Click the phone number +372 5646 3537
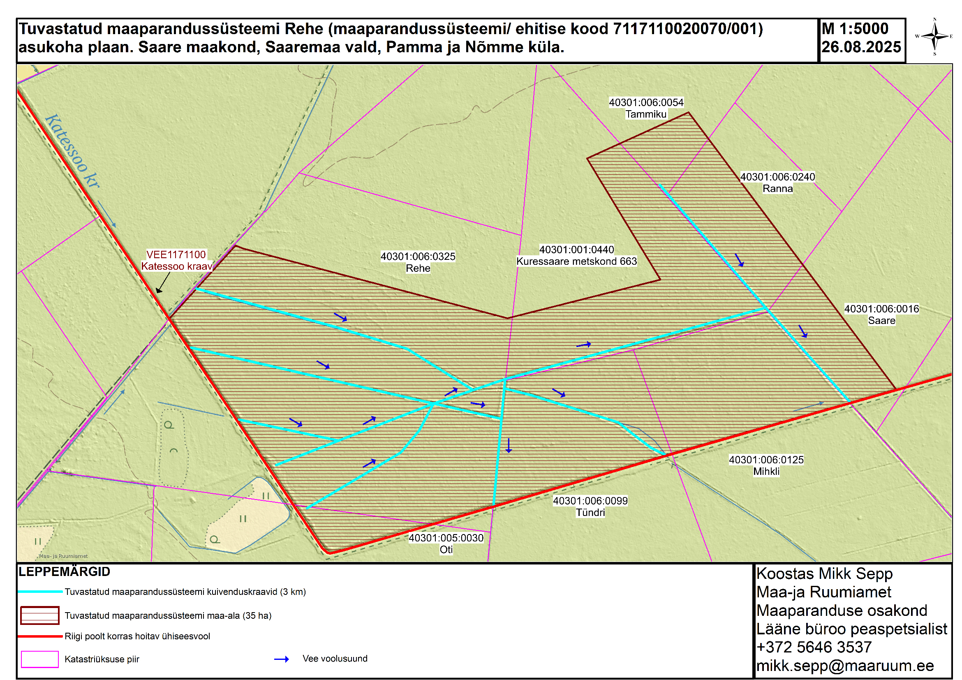The height and width of the screenshot is (680, 962). click(x=814, y=647)
